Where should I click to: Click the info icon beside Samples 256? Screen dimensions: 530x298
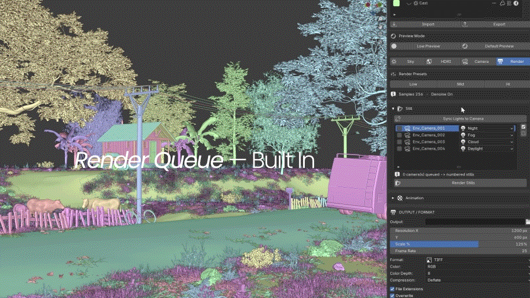click(x=393, y=94)
